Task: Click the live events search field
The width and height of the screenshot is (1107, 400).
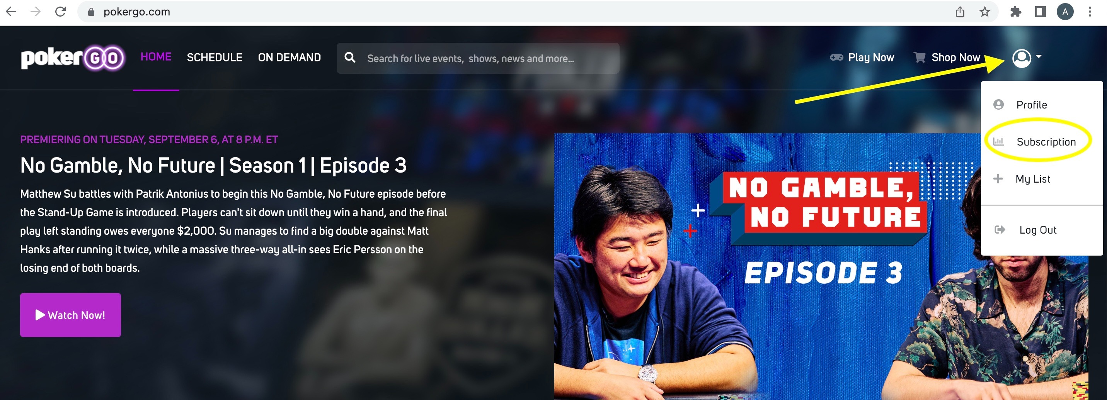Action: 478,58
